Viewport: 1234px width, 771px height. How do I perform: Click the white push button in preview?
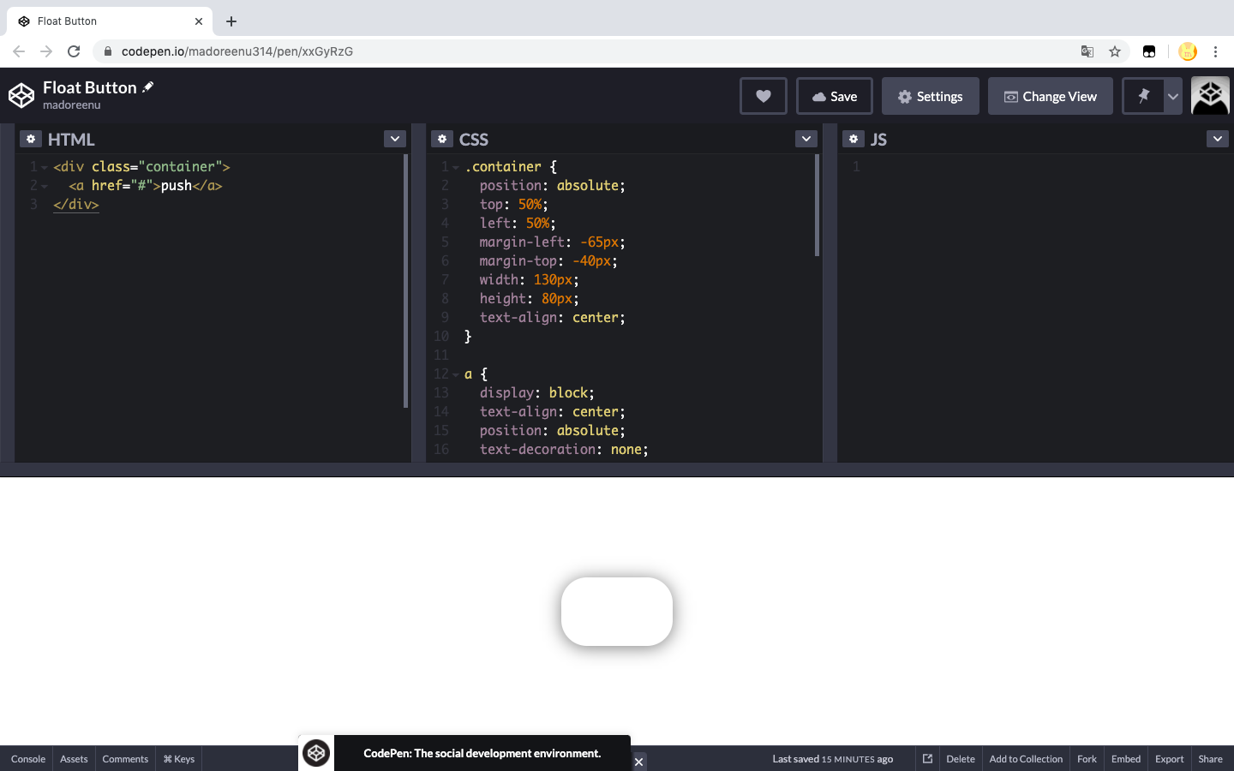617,612
